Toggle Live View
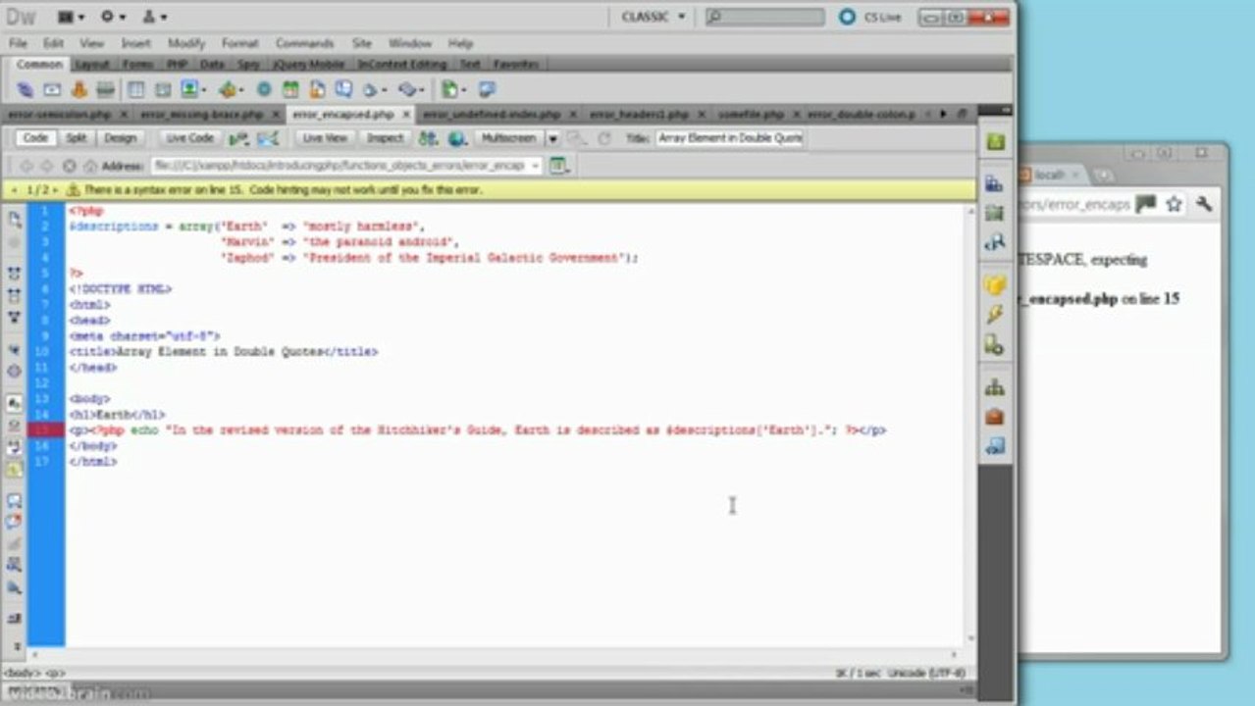Screen dimensions: 1255x706 tap(324, 138)
